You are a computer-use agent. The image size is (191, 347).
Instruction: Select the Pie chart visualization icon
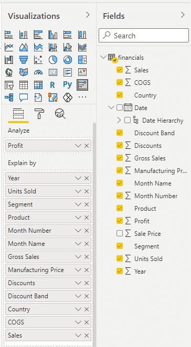click(x=53, y=60)
